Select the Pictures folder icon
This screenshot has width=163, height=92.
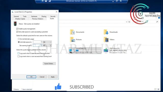tap(72, 40)
